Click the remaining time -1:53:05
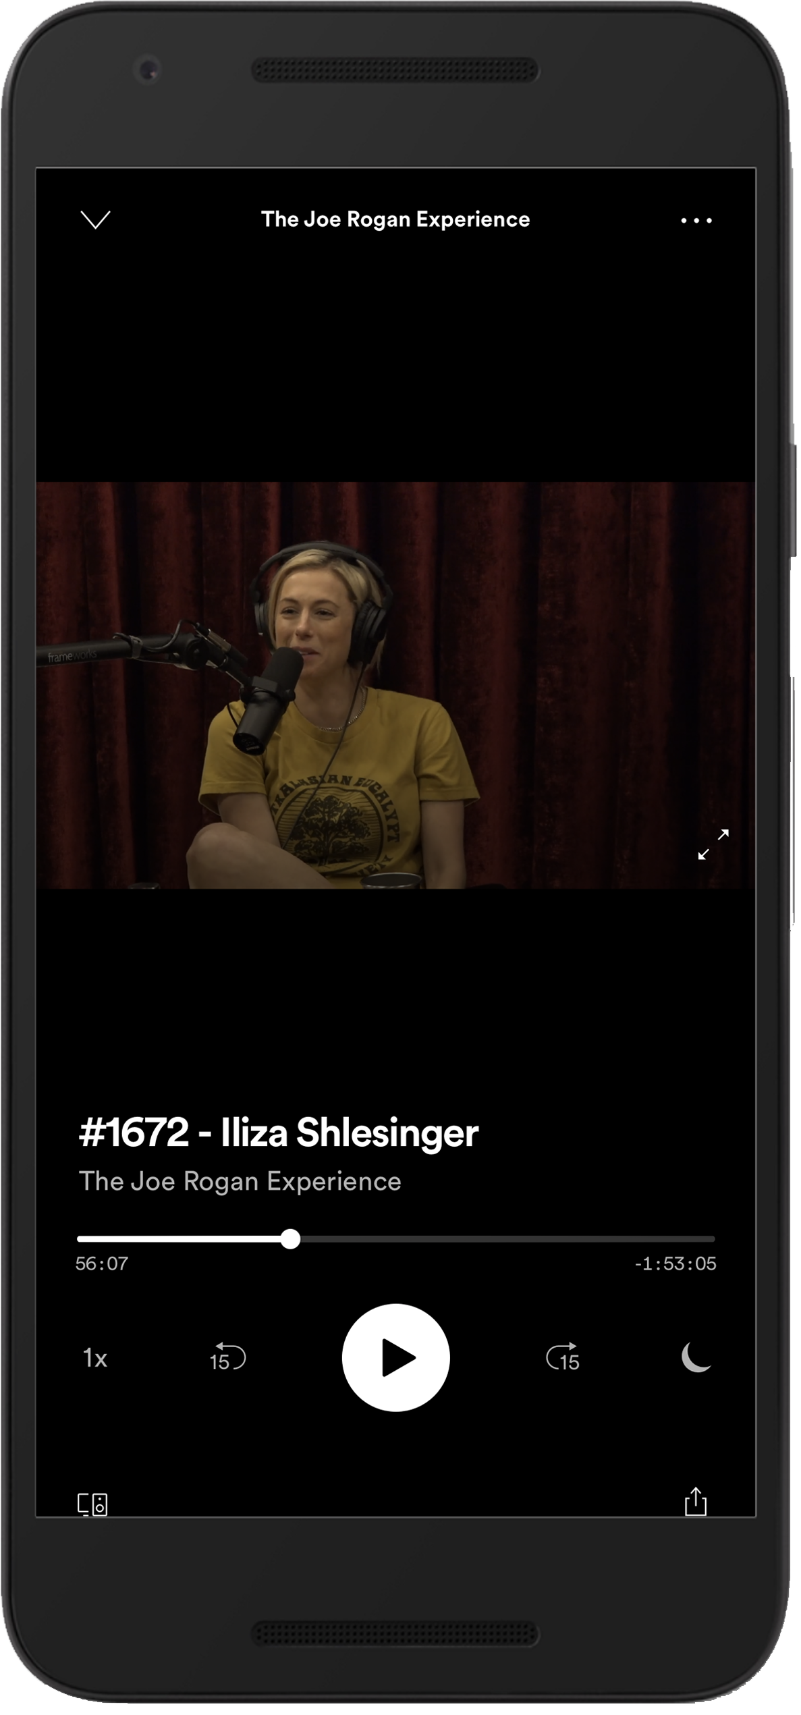 (x=675, y=1264)
